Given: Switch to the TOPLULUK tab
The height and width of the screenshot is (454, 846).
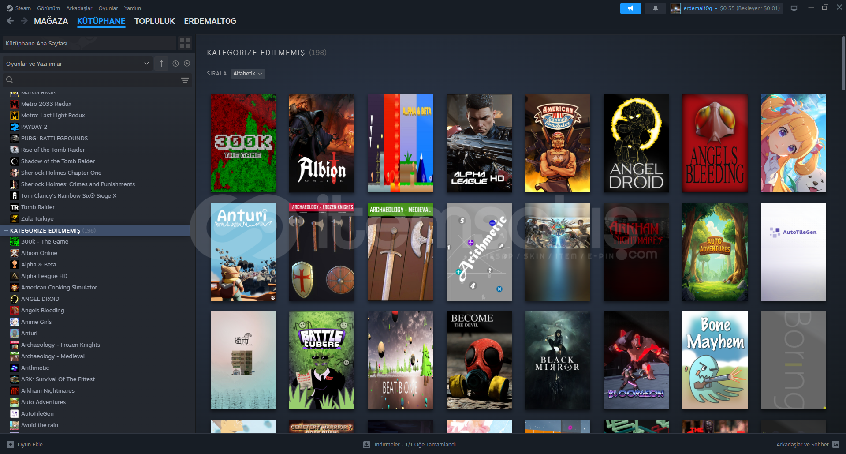Looking at the screenshot, I should click(155, 21).
